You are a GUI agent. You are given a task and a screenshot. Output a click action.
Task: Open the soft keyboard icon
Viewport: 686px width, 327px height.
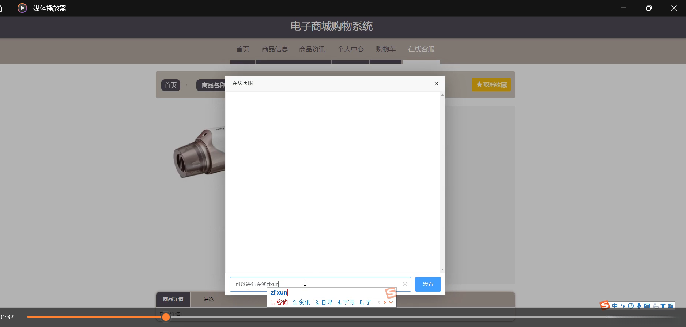tap(647, 306)
